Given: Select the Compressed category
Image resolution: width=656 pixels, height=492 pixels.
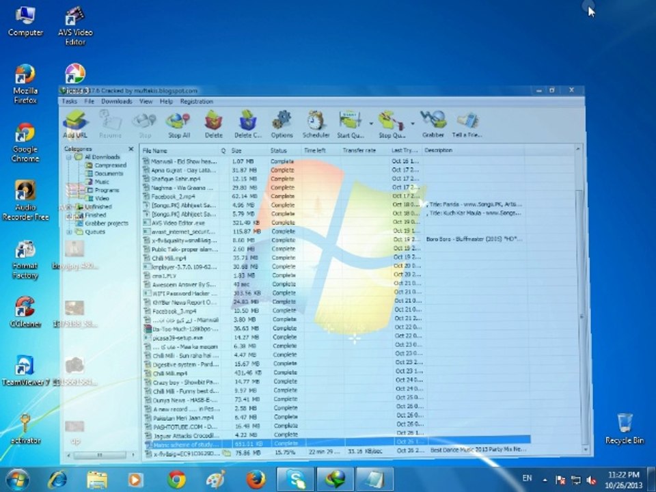Looking at the screenshot, I should (106, 165).
